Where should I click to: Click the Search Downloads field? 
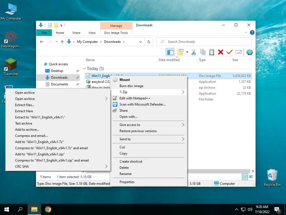click(204, 42)
